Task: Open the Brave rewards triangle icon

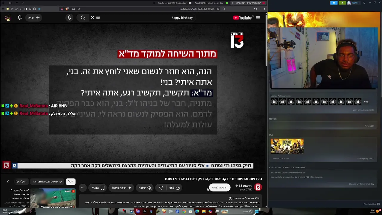Action: 62,9
